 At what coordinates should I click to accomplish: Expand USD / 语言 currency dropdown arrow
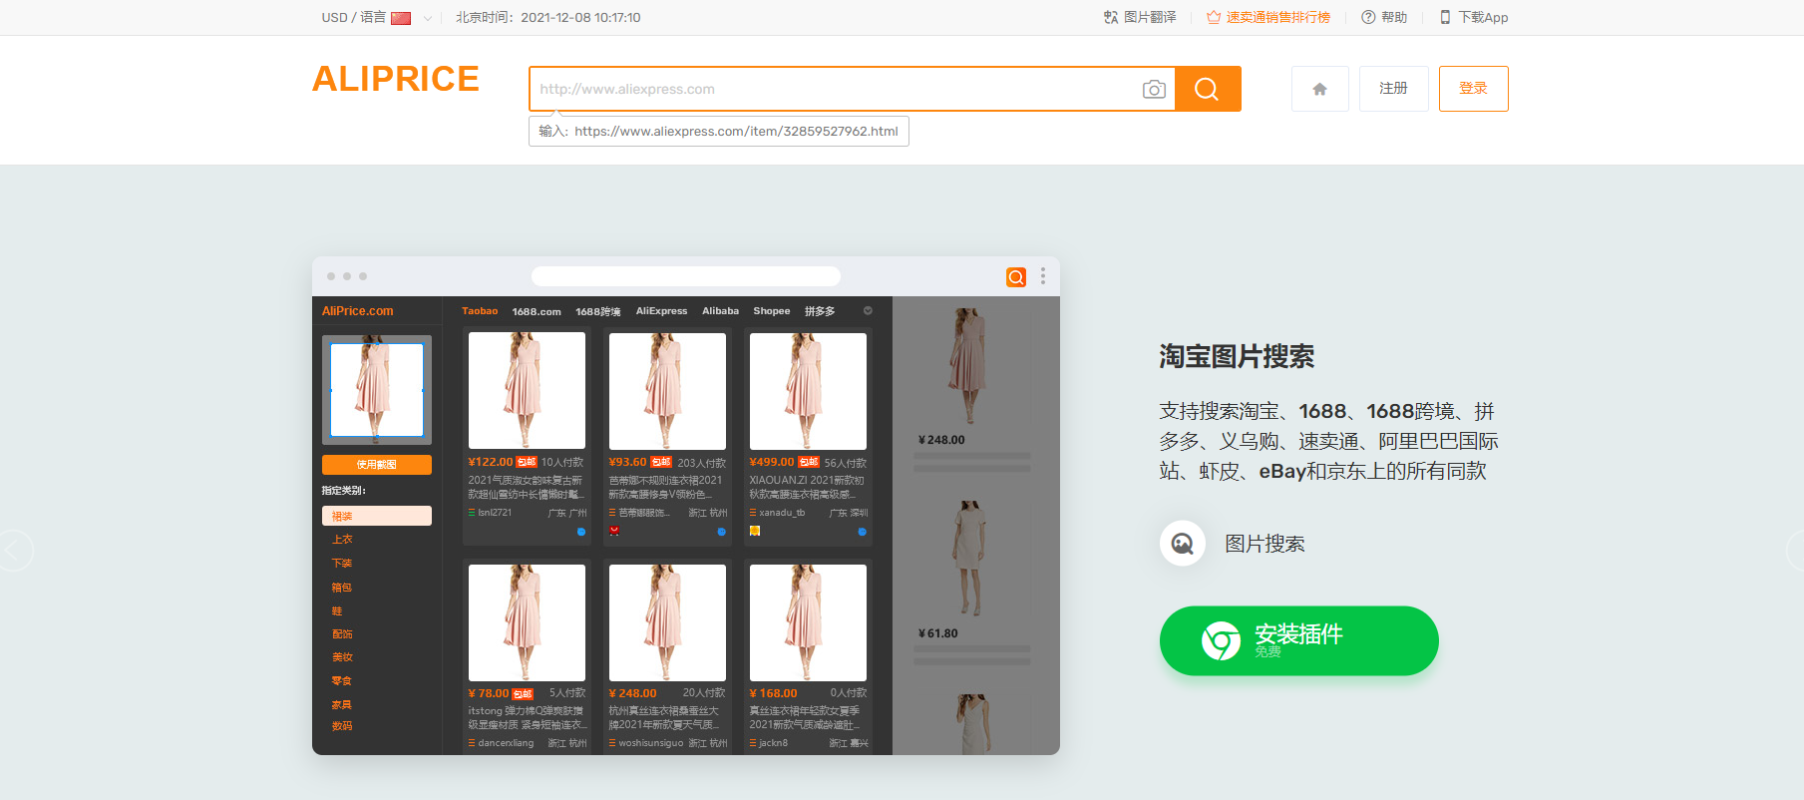[x=428, y=18]
